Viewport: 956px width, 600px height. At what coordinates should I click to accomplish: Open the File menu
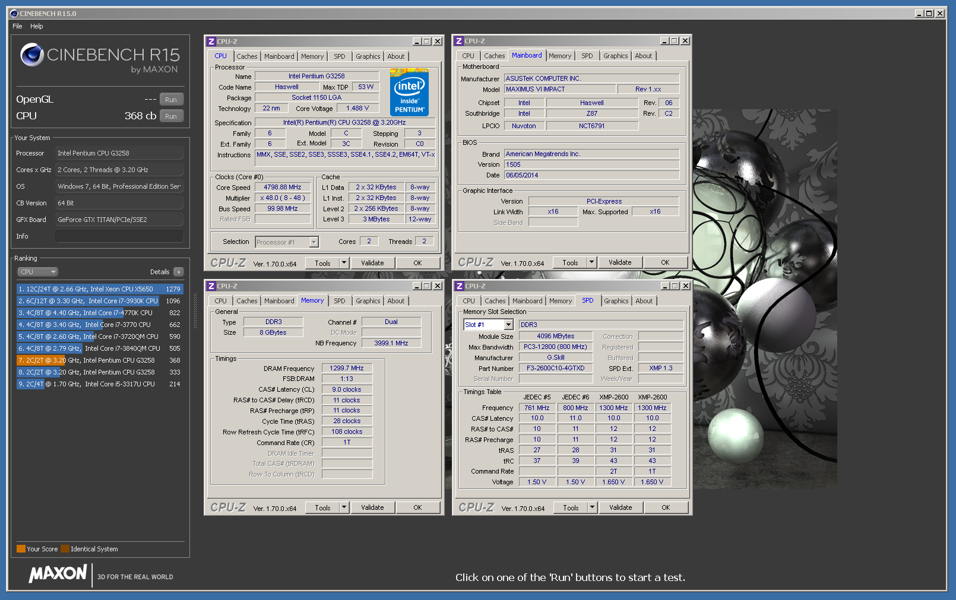[17, 26]
